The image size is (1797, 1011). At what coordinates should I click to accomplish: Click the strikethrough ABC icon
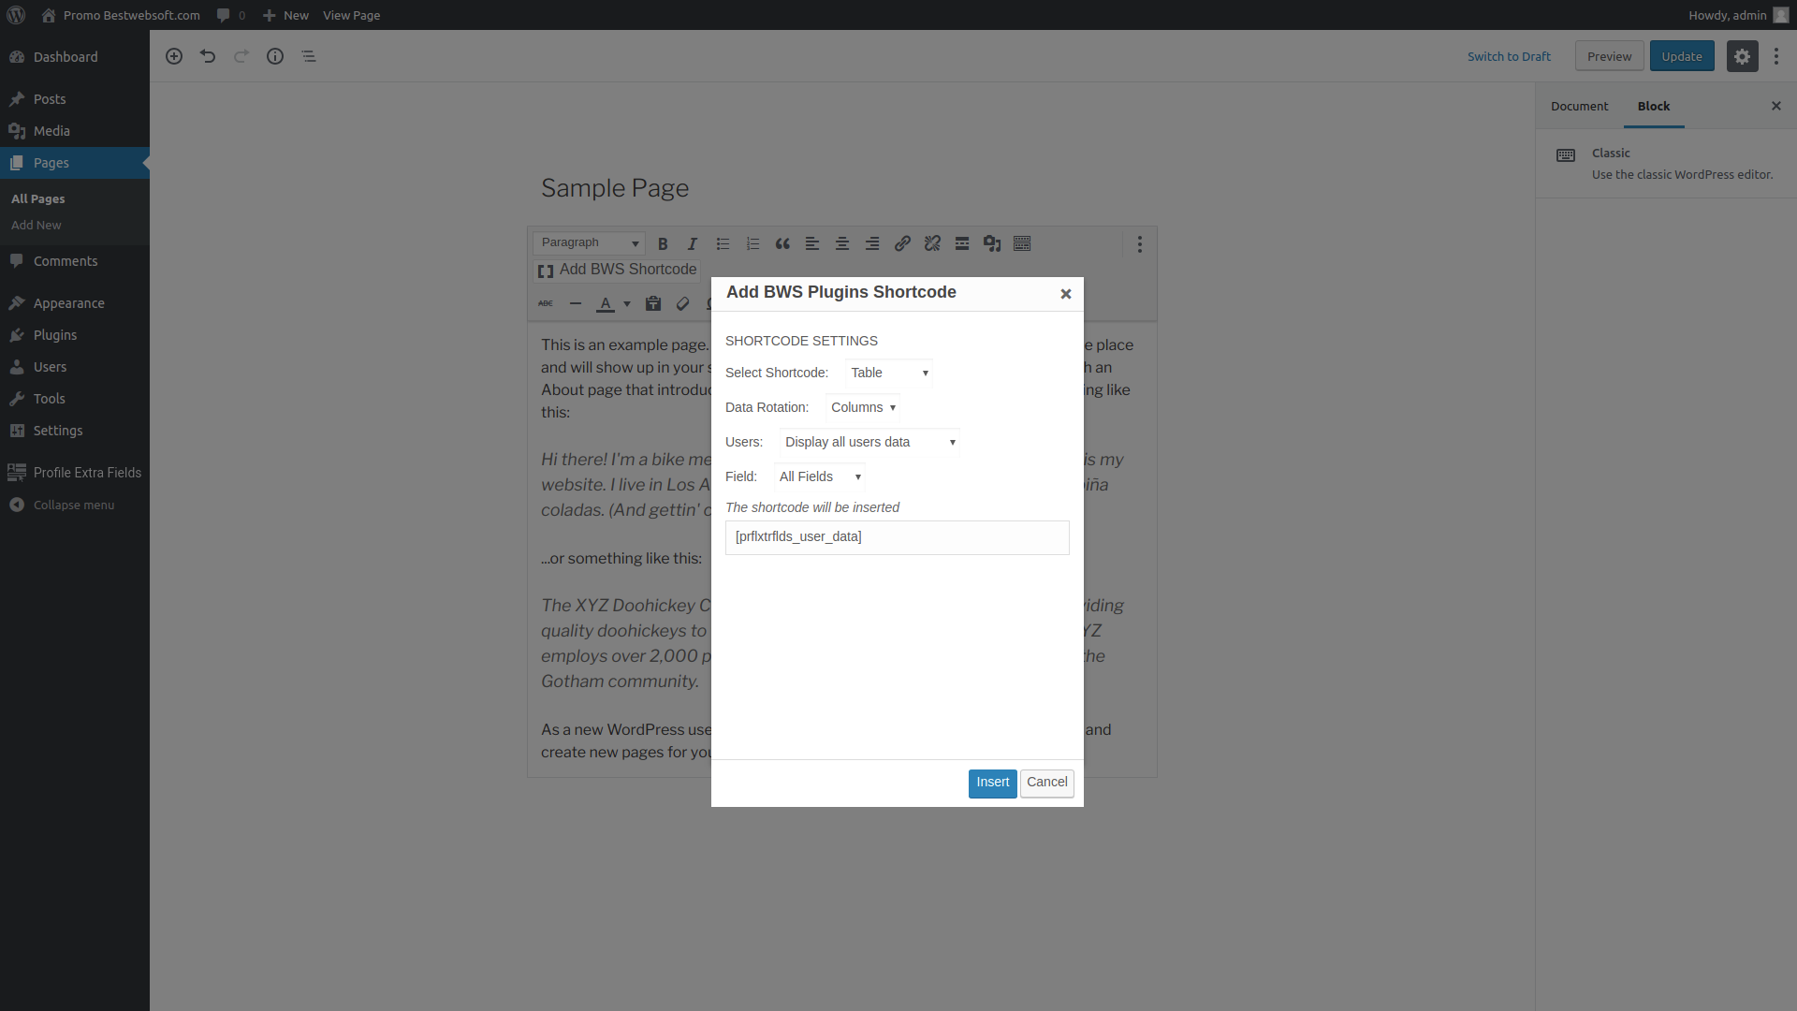click(546, 303)
